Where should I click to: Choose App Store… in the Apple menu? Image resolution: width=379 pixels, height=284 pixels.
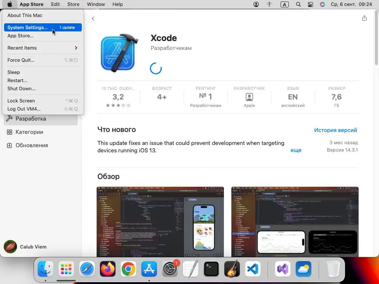(43, 35)
